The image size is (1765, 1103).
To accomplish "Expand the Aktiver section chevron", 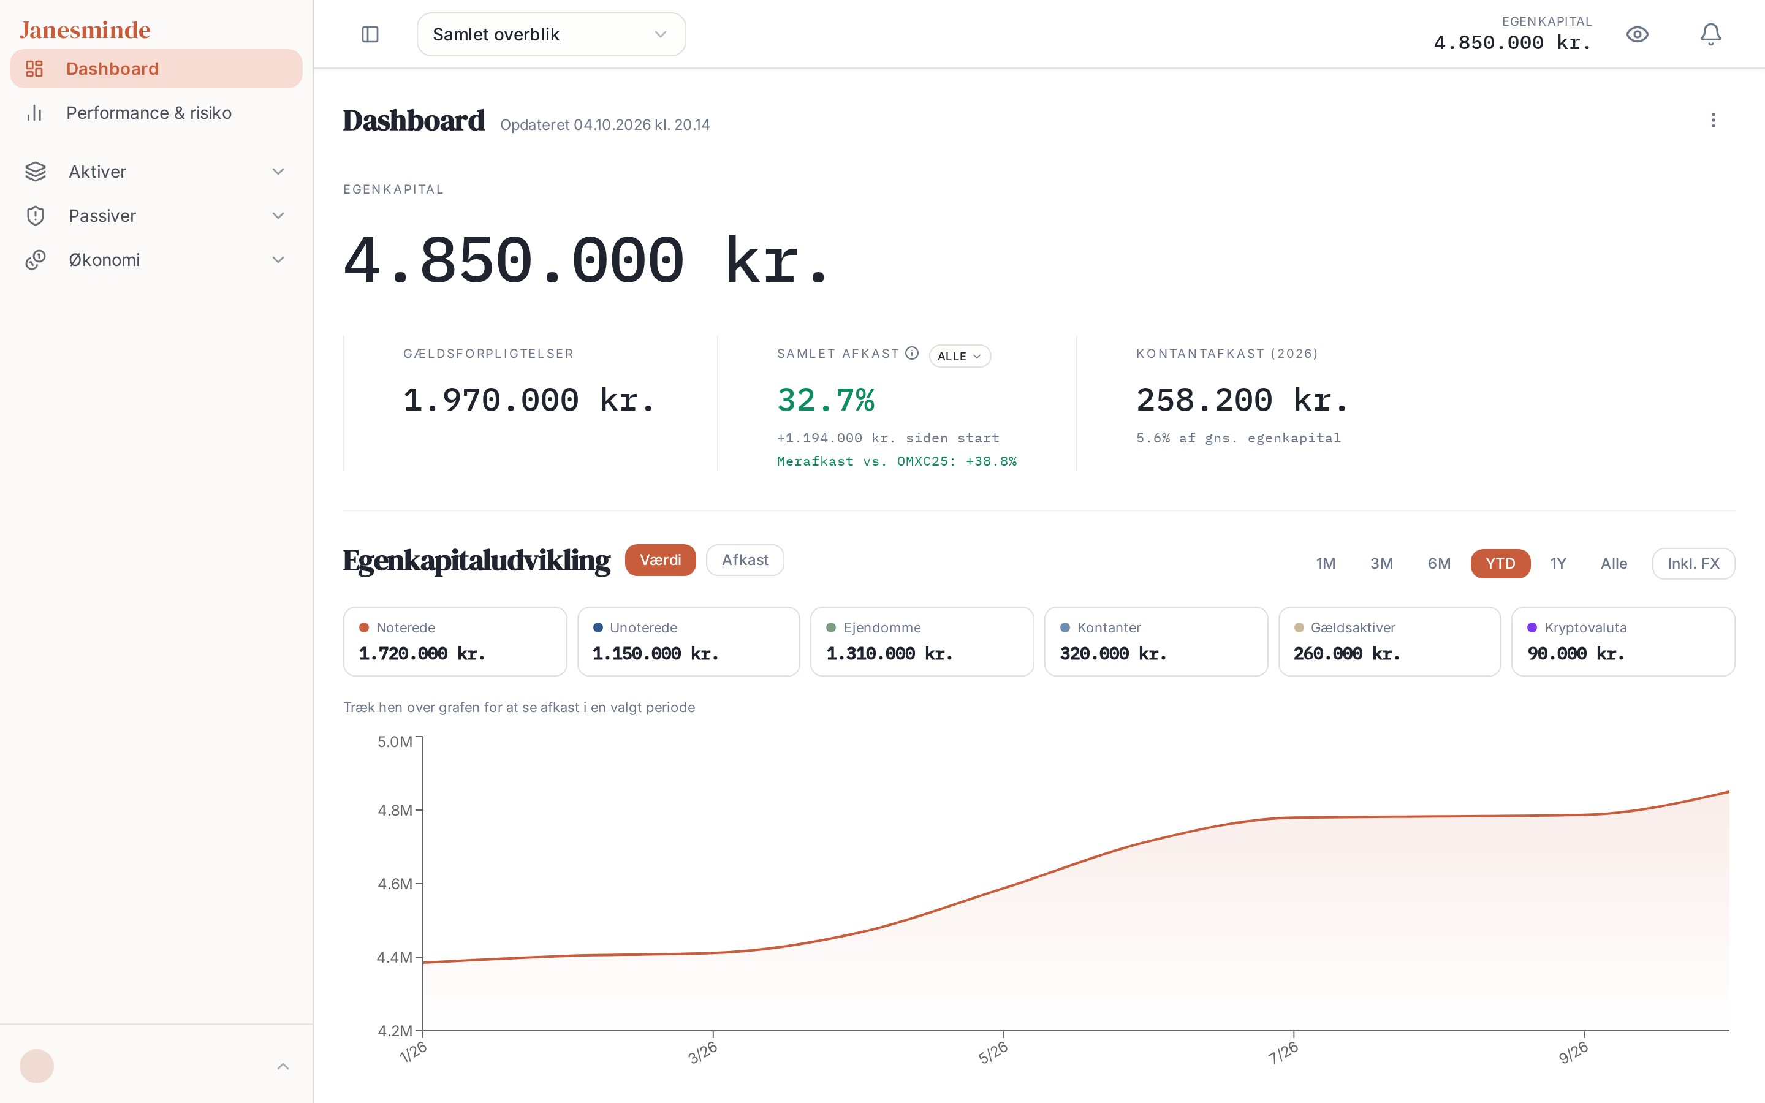I will click(x=278, y=172).
